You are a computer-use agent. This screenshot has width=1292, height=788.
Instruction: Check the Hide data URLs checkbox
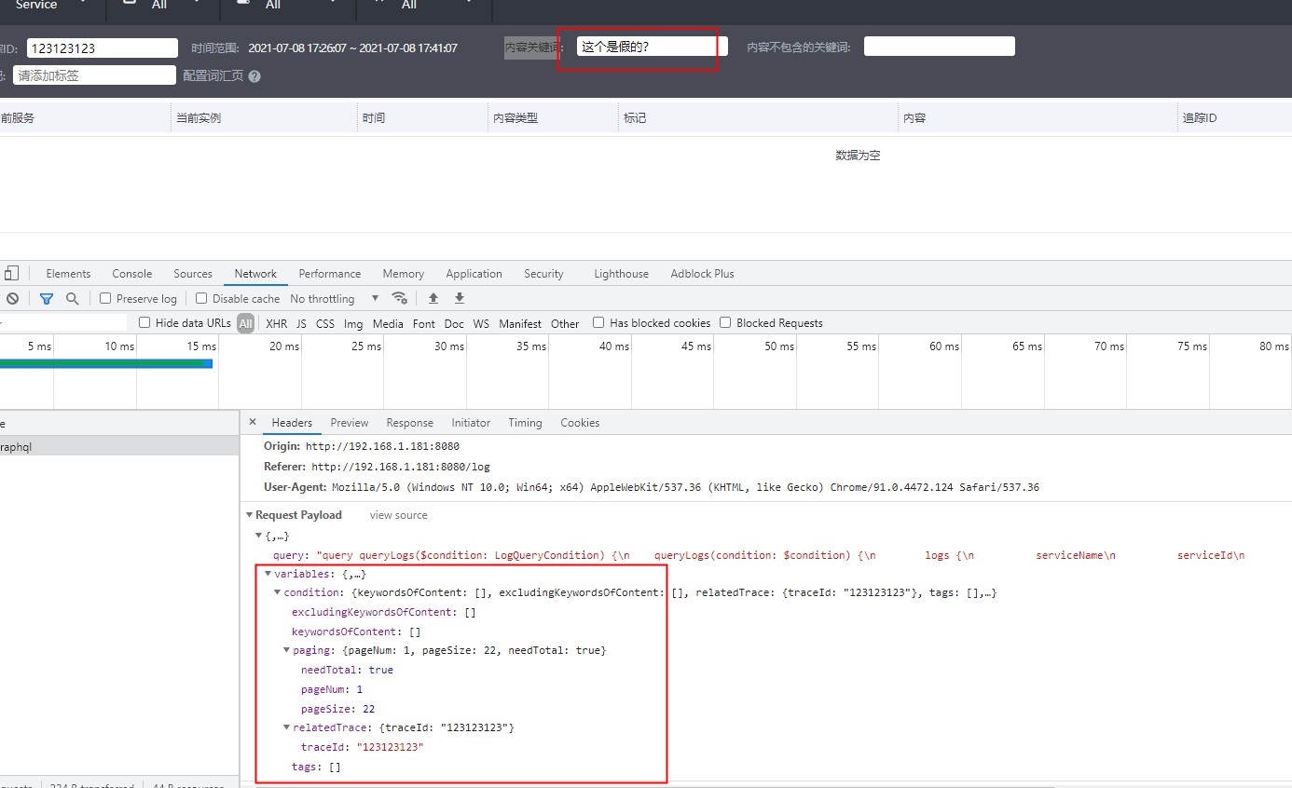(x=144, y=322)
